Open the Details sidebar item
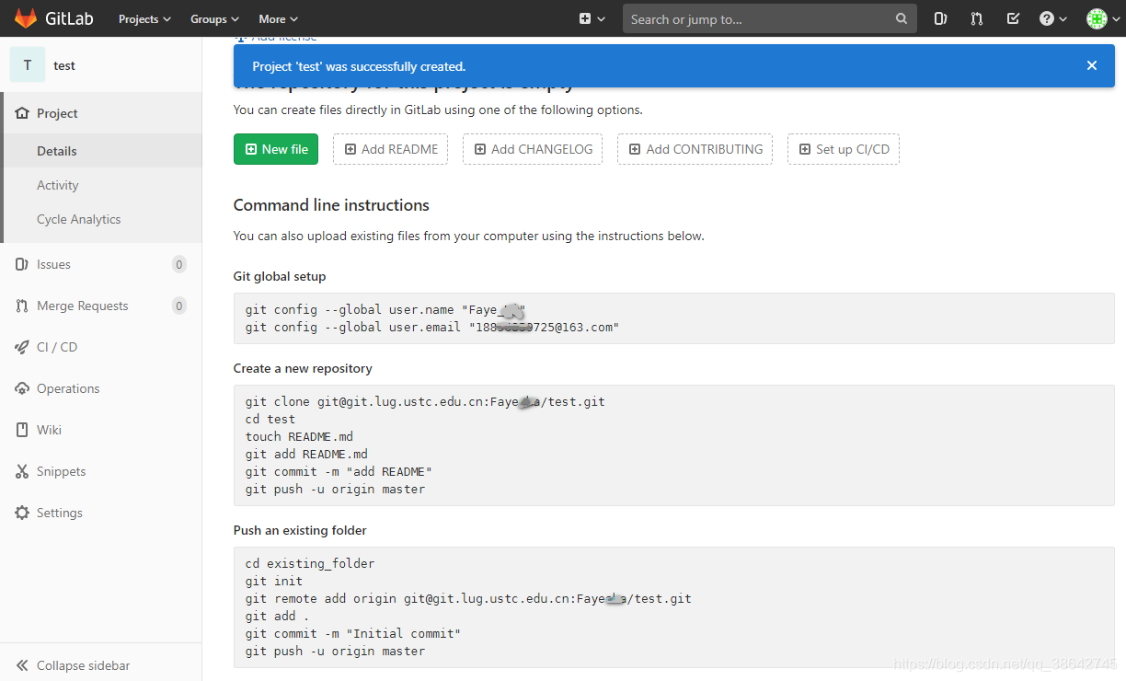This screenshot has width=1126, height=681. [x=101, y=151]
